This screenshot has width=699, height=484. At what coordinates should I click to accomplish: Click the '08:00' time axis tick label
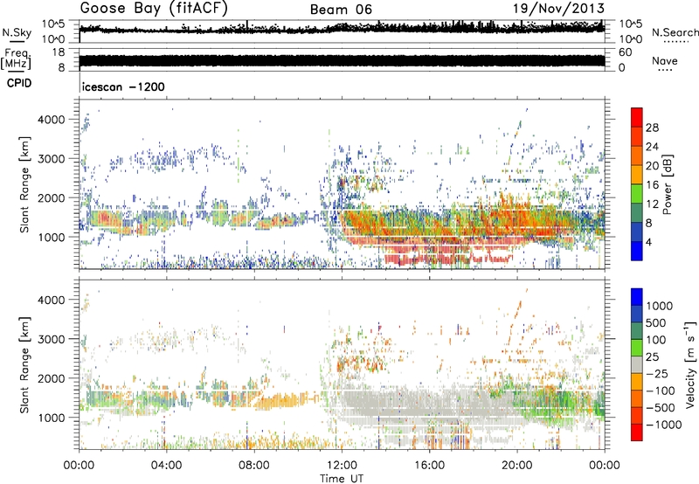[254, 466]
